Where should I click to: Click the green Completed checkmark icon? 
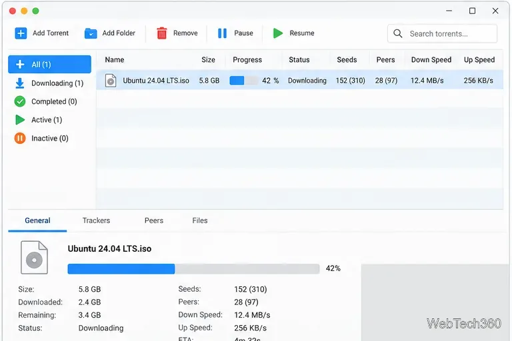20,101
